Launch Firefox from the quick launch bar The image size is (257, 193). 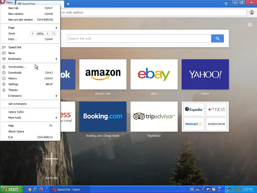[x=41, y=189]
